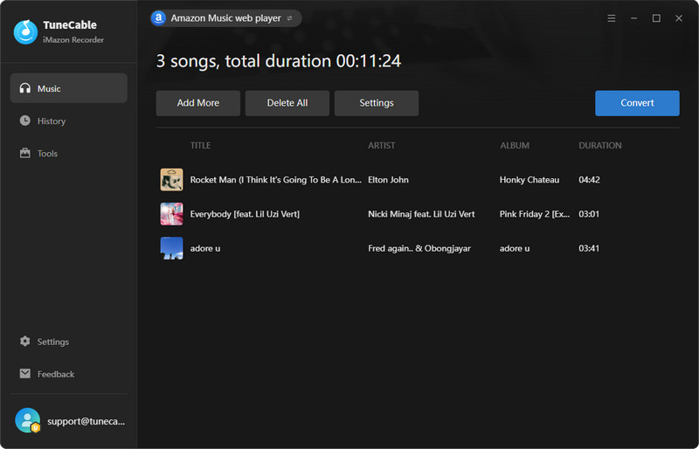Close the TuneCable window
699x449 pixels.
click(x=679, y=18)
